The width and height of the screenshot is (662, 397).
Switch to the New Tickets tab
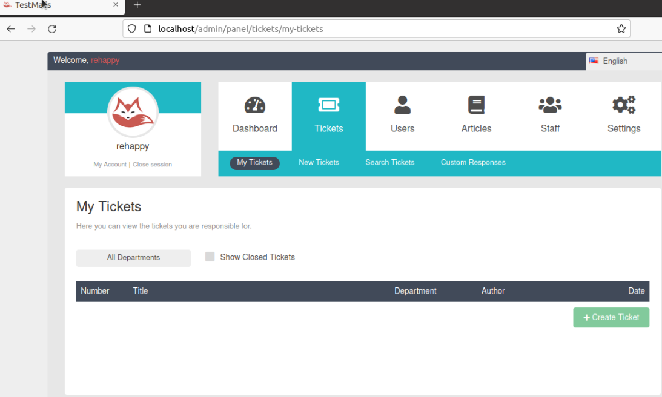tap(319, 162)
